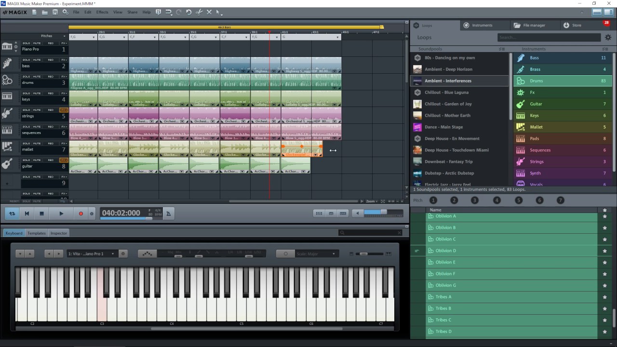Click the record button

(x=80, y=214)
